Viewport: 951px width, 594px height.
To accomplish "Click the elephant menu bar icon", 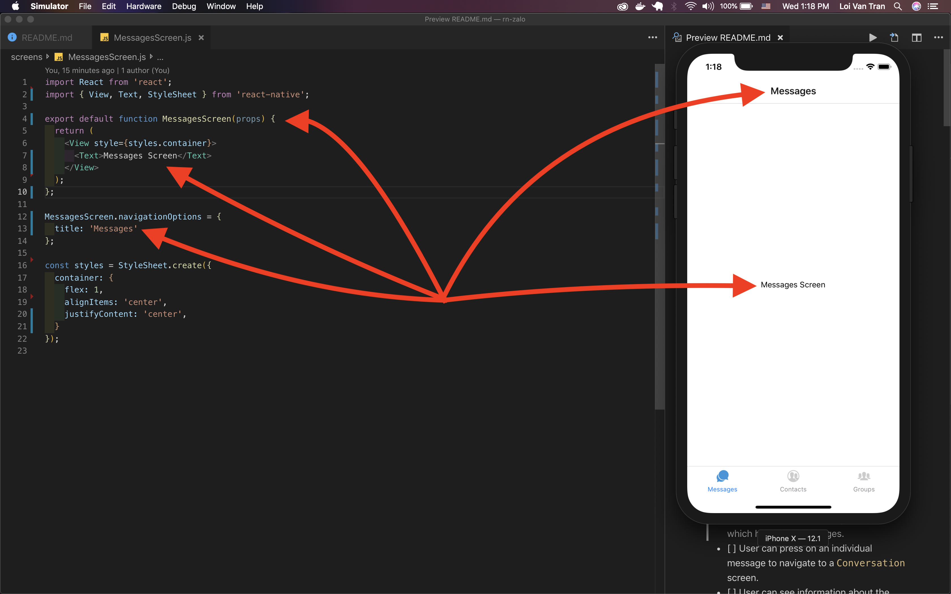I will pos(657,6).
